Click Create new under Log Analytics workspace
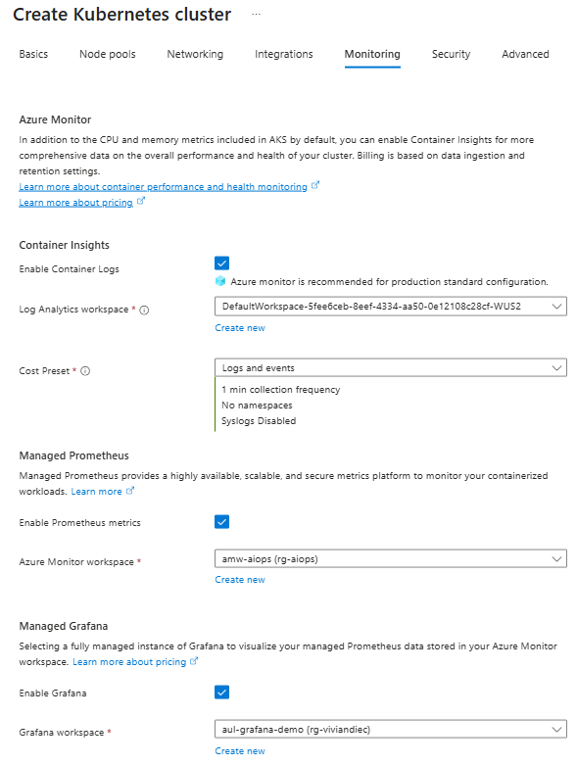Screen dimensions: 577x765 (x=240, y=328)
